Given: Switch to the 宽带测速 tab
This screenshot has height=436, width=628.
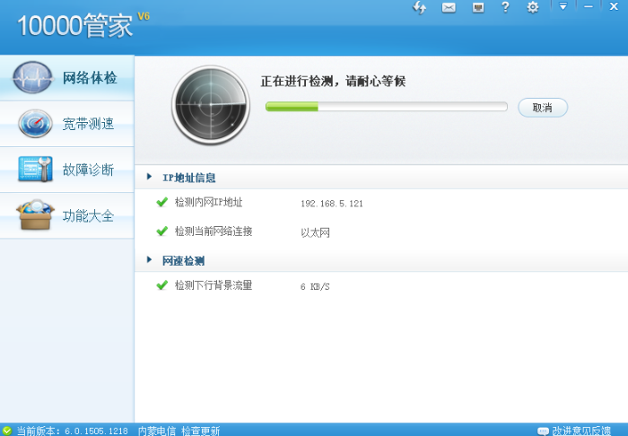Looking at the screenshot, I should tap(67, 124).
